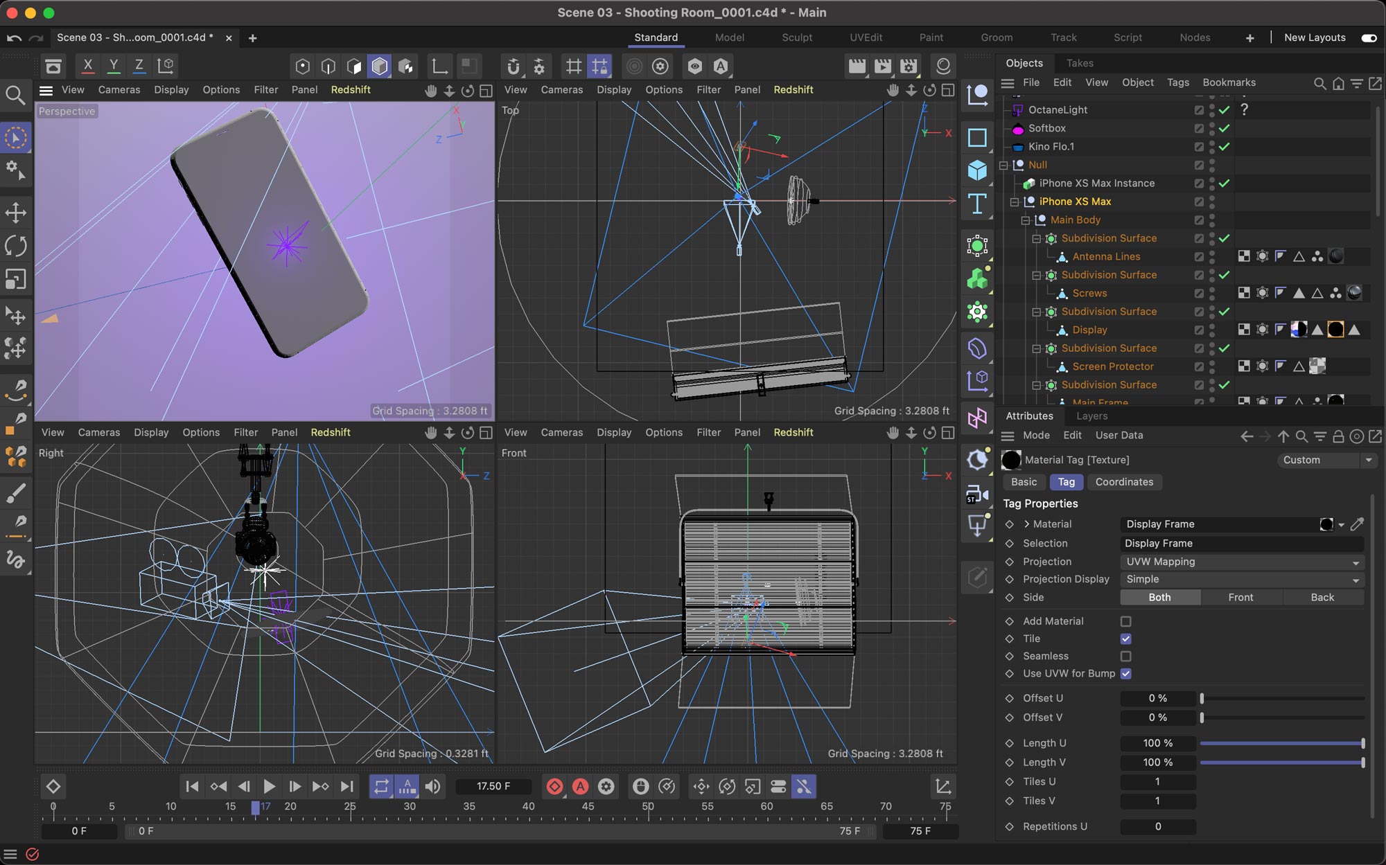Switch to the Sculpt layout tab
The height and width of the screenshot is (865, 1386).
click(796, 37)
